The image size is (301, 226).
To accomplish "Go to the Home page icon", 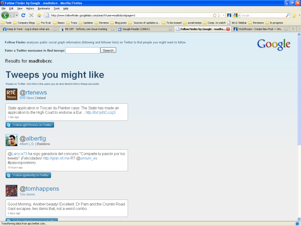I will [39, 15].
